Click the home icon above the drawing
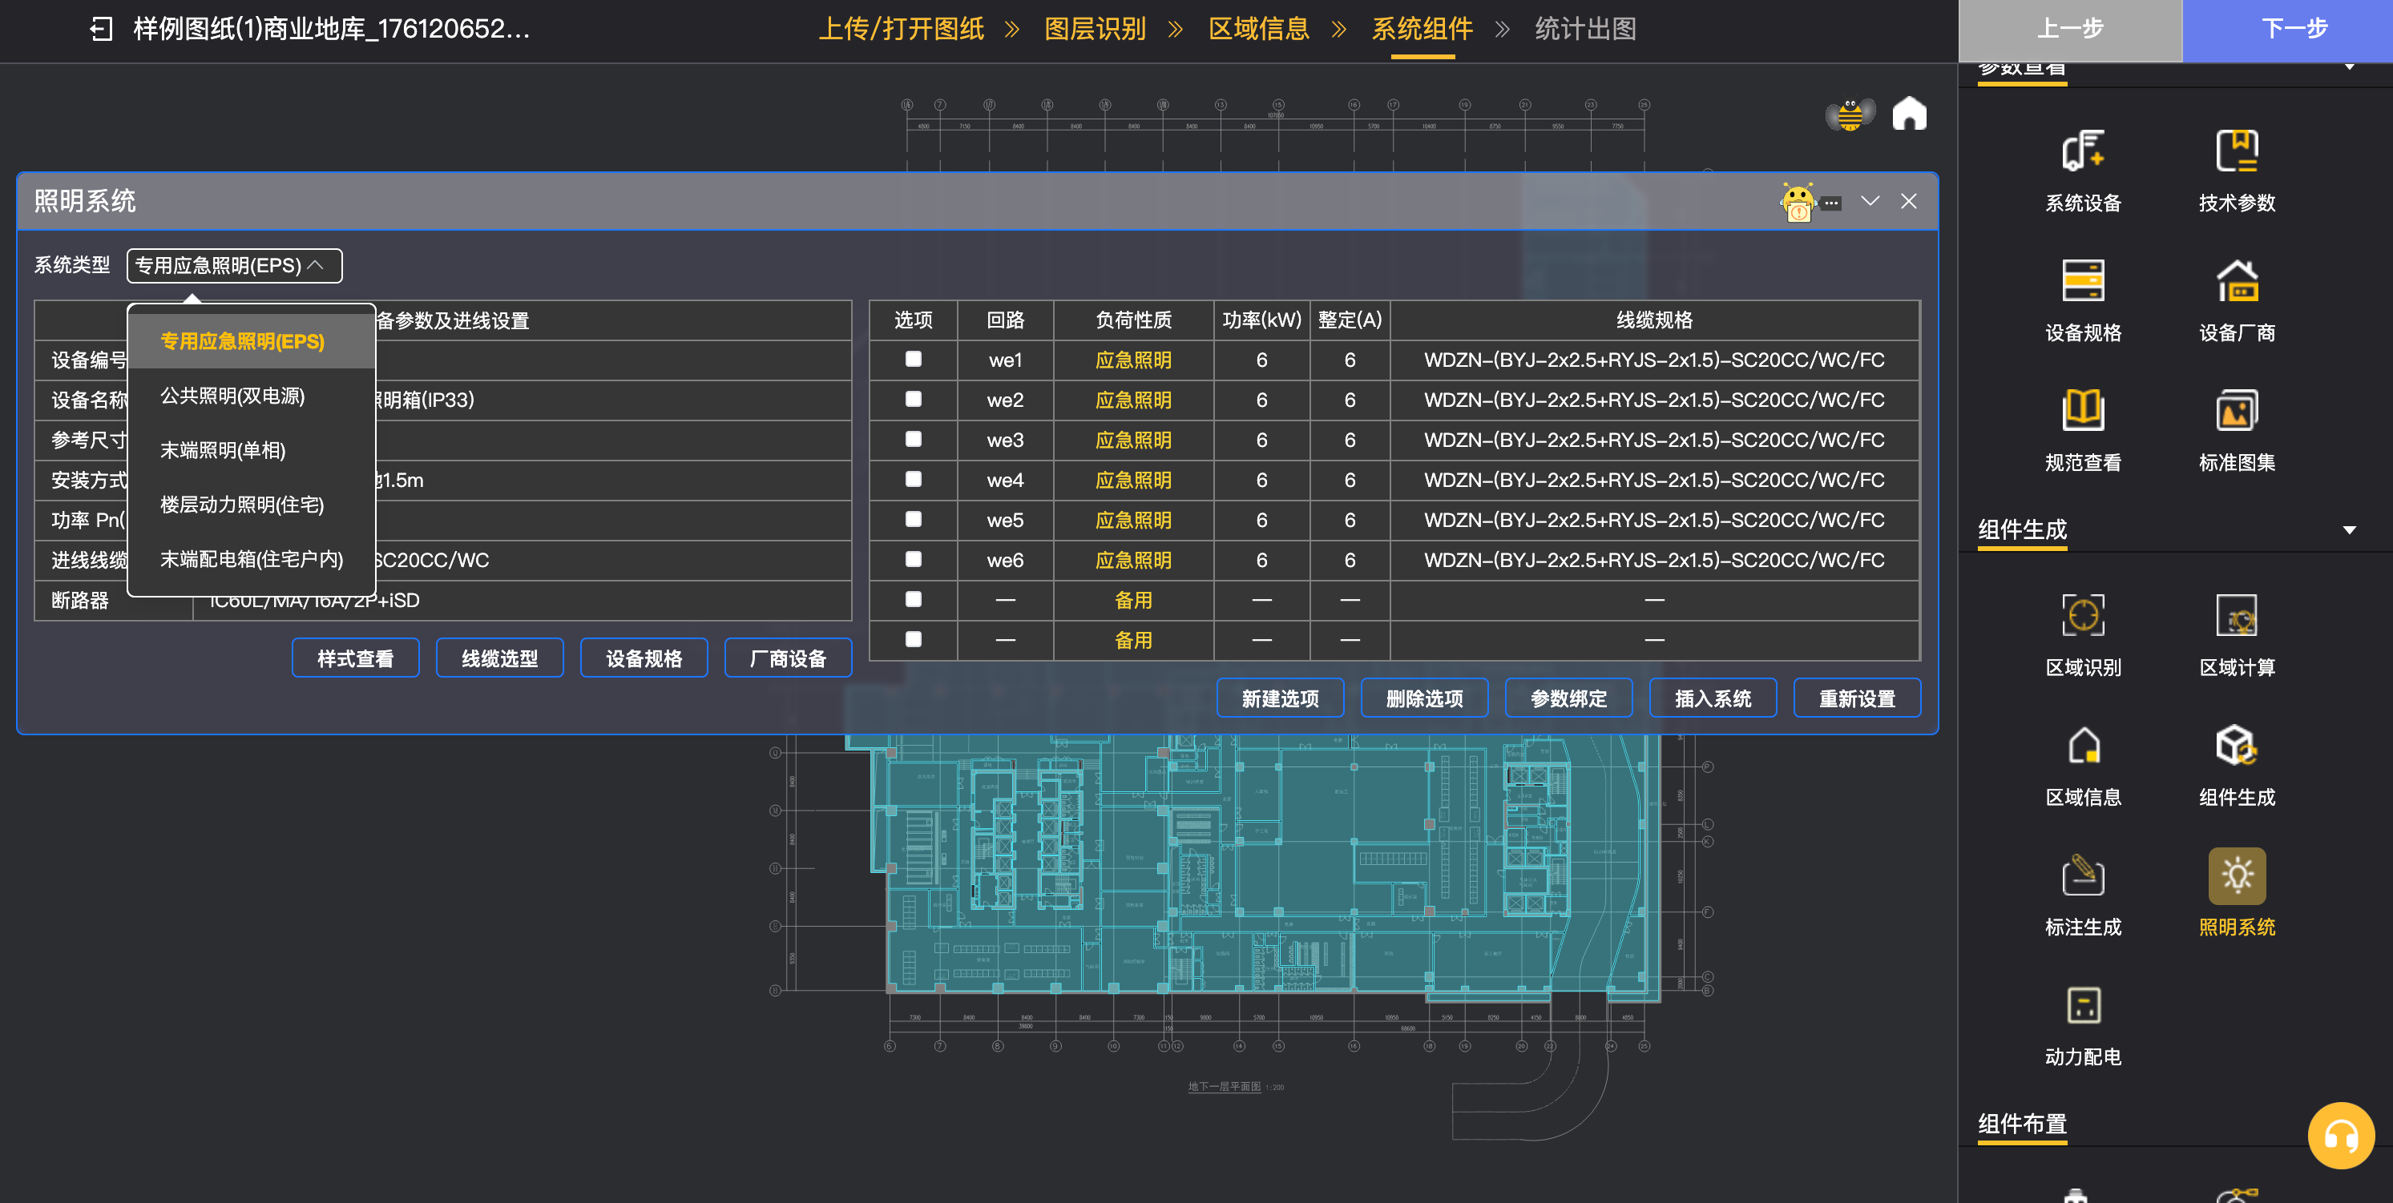The height and width of the screenshot is (1203, 2393). pos(1909,115)
